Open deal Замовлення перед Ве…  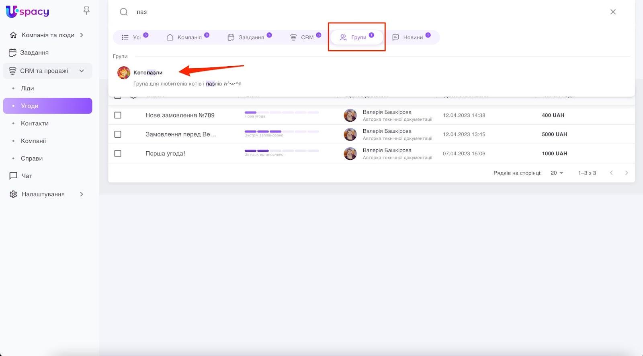pyautogui.click(x=181, y=134)
